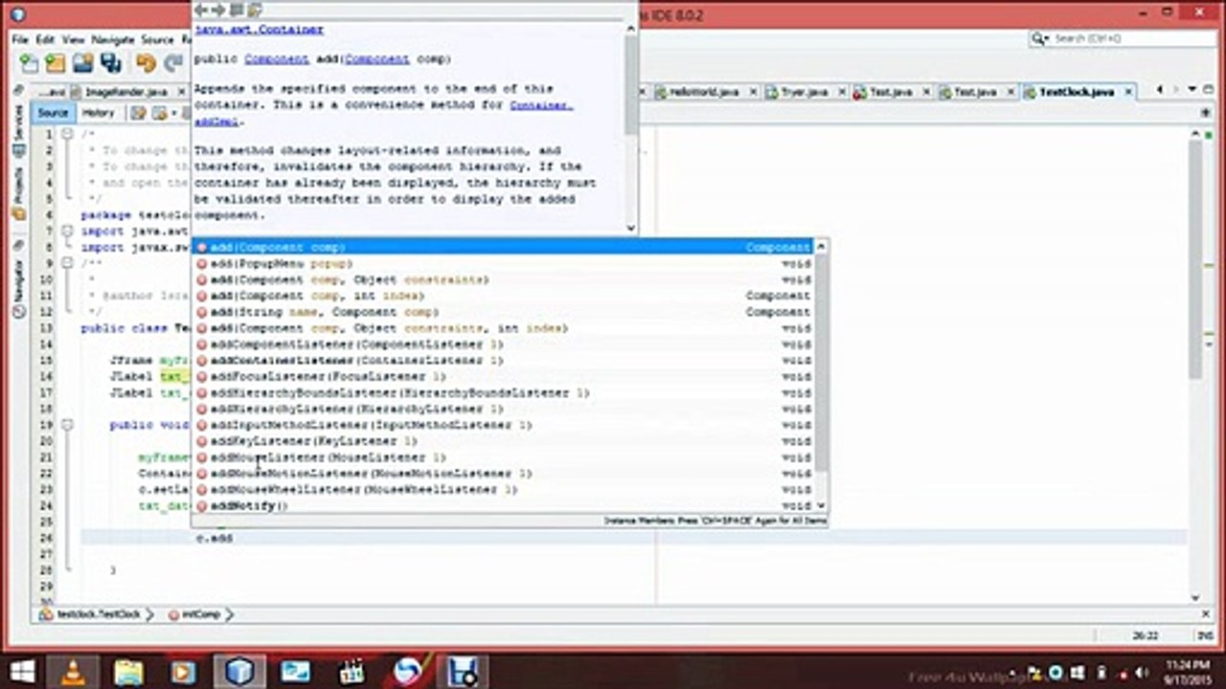Open the Navigate menu
This screenshot has width=1226, height=689.
tap(113, 39)
